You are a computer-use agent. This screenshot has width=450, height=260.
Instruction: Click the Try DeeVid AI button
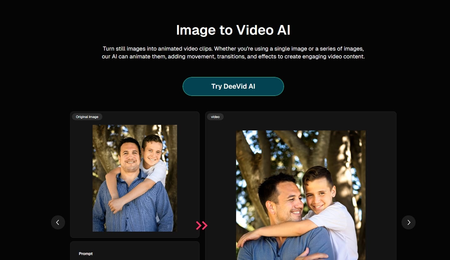(x=233, y=86)
